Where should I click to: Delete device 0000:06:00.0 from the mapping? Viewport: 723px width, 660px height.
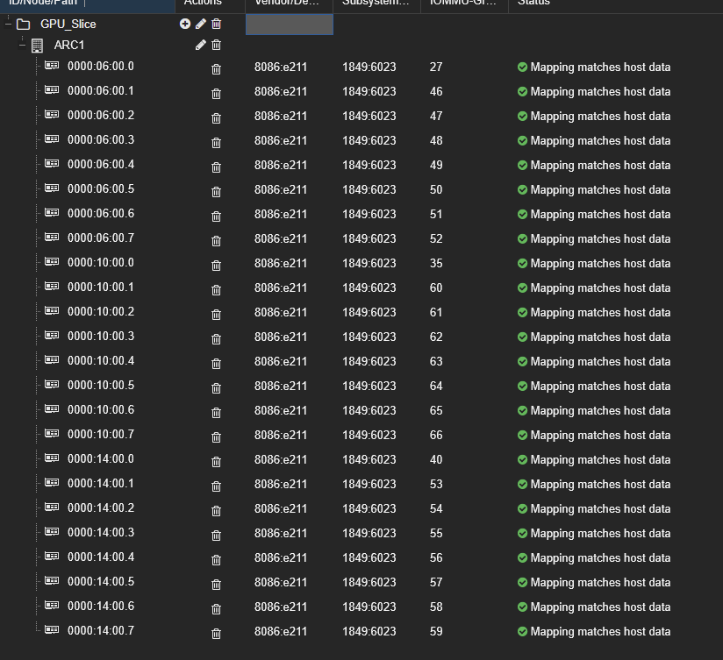217,69
